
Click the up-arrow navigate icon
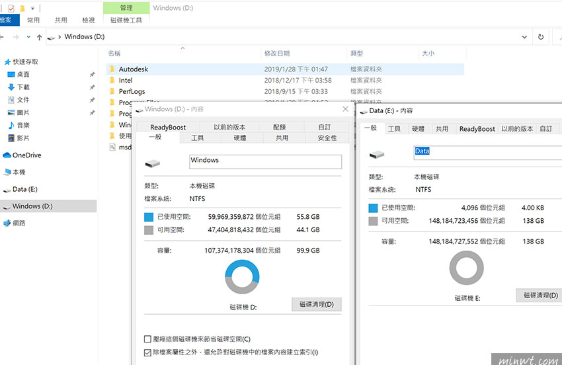[40, 37]
